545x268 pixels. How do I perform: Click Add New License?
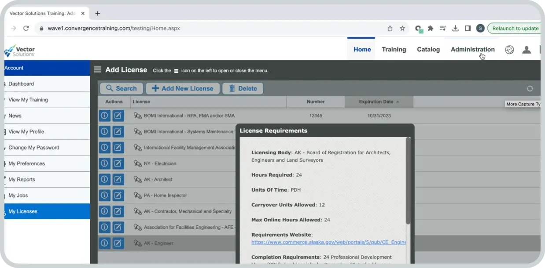coord(183,88)
